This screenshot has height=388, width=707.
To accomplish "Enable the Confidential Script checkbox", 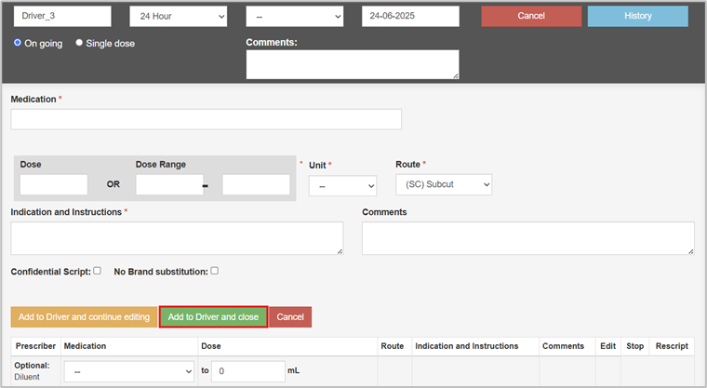I will coord(97,271).
